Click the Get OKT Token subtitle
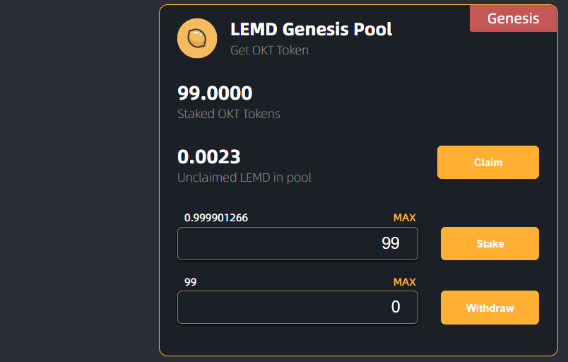 pyautogui.click(x=269, y=50)
